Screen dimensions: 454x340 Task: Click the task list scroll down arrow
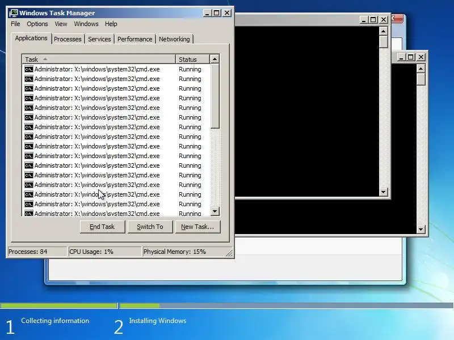coord(215,211)
